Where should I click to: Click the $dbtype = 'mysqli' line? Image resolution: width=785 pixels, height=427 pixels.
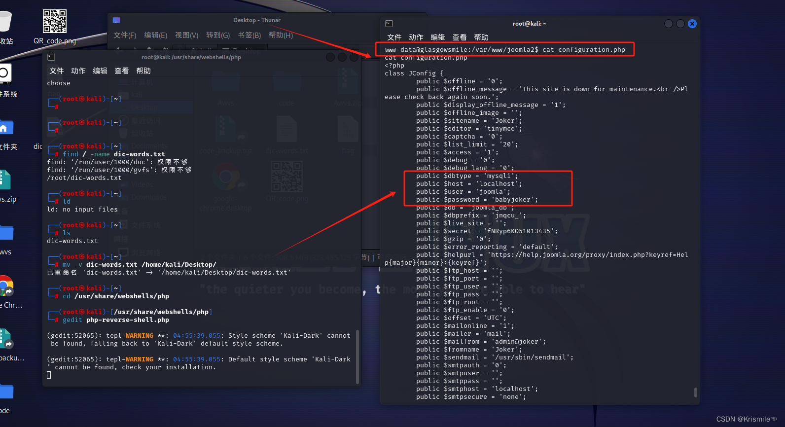467,176
